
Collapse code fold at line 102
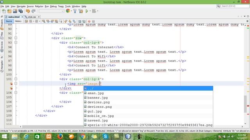tap(16, 84)
